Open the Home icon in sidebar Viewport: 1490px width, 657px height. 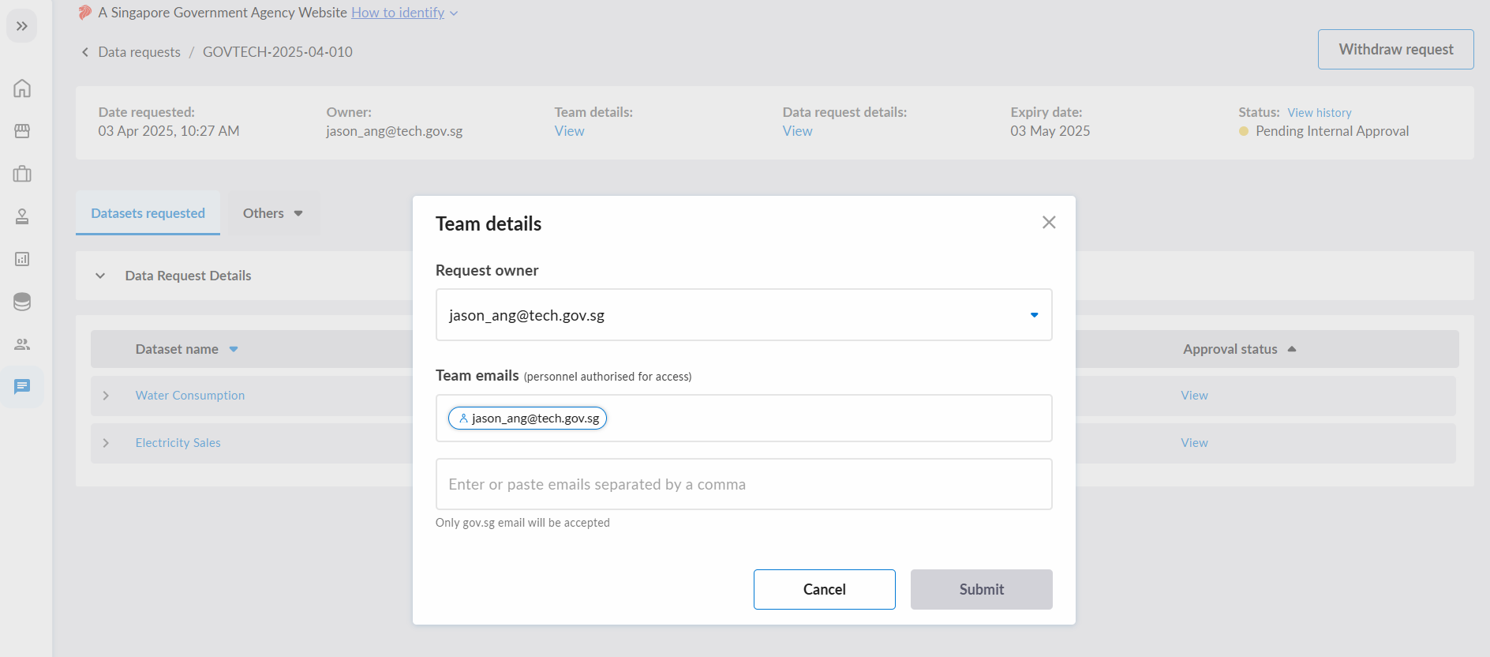[22, 88]
